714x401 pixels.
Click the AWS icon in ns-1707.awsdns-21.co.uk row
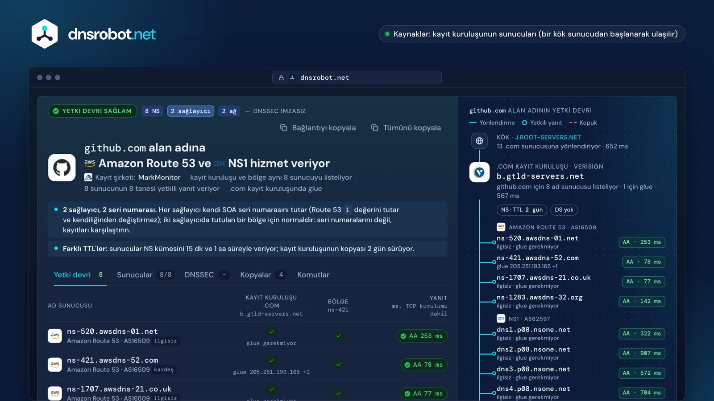(55, 393)
